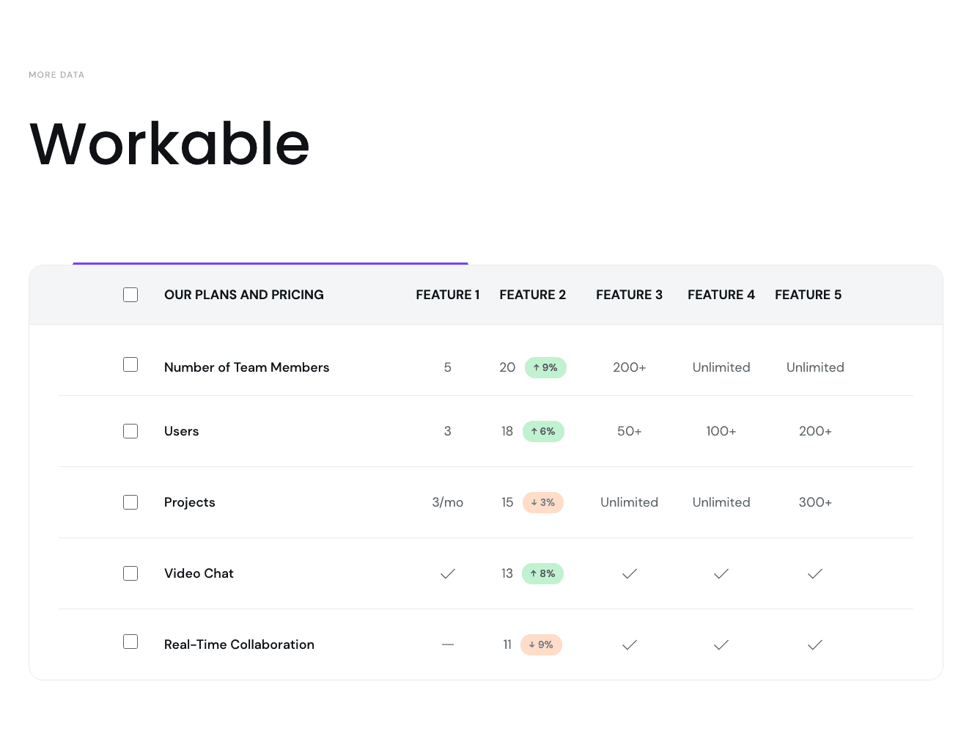
Task: Select the Users row checkbox
Action: tap(130, 431)
